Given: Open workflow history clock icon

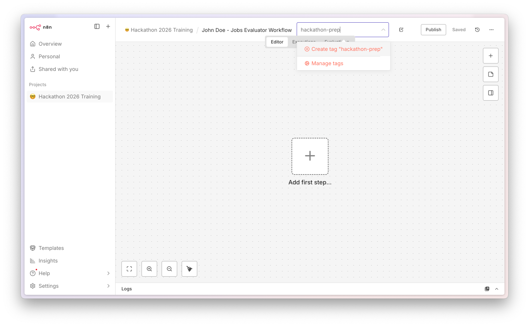Looking at the screenshot, I should [477, 30].
